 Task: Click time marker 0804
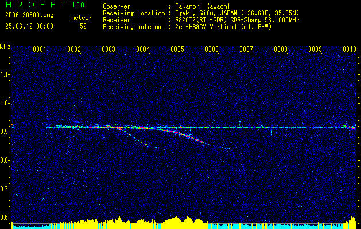pyautogui.click(x=143, y=49)
